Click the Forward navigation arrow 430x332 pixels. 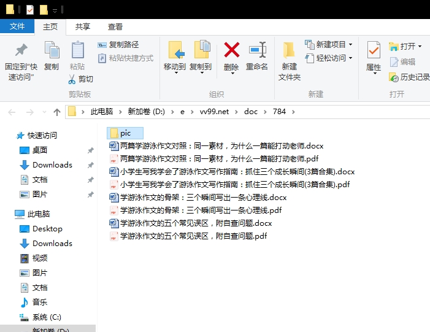click(29, 112)
